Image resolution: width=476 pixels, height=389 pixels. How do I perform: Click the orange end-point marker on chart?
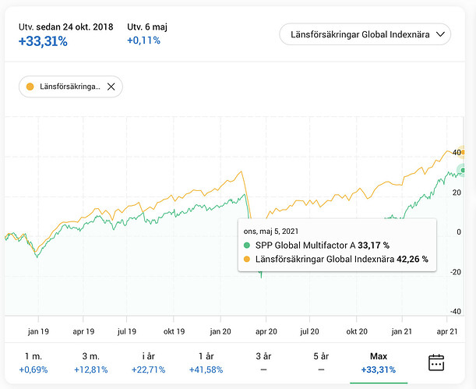[x=463, y=152]
